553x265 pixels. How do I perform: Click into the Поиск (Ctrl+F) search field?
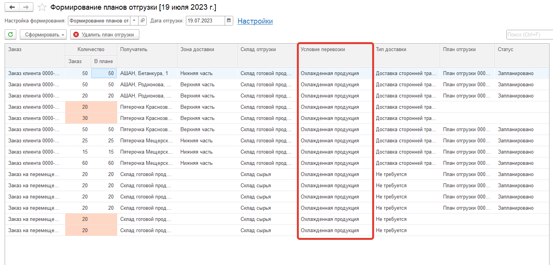tap(529, 35)
